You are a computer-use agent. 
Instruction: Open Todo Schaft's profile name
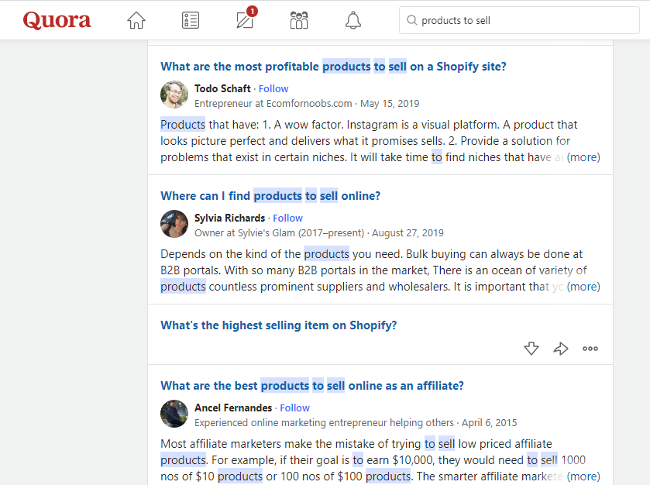[222, 88]
